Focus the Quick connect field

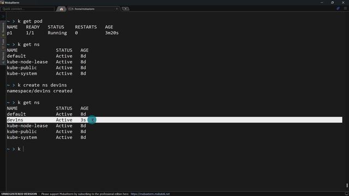pos(27,9)
